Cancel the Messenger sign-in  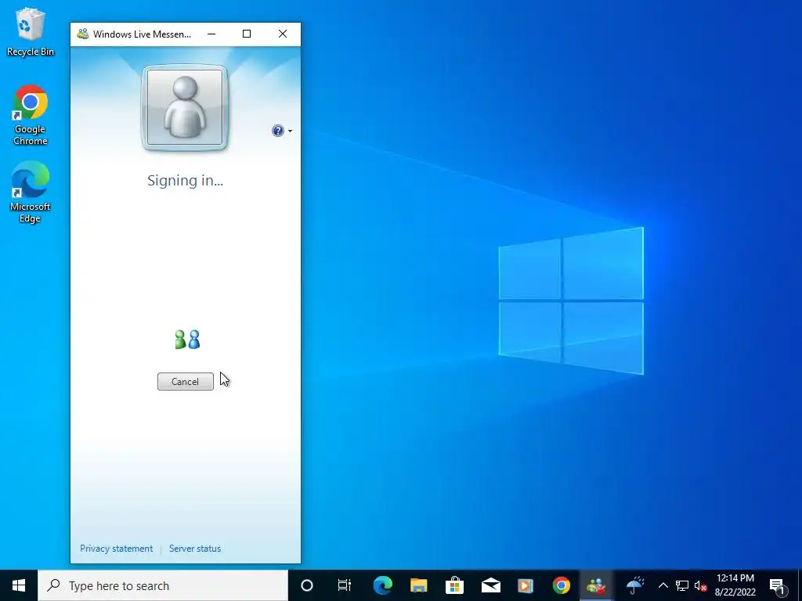pyautogui.click(x=185, y=381)
